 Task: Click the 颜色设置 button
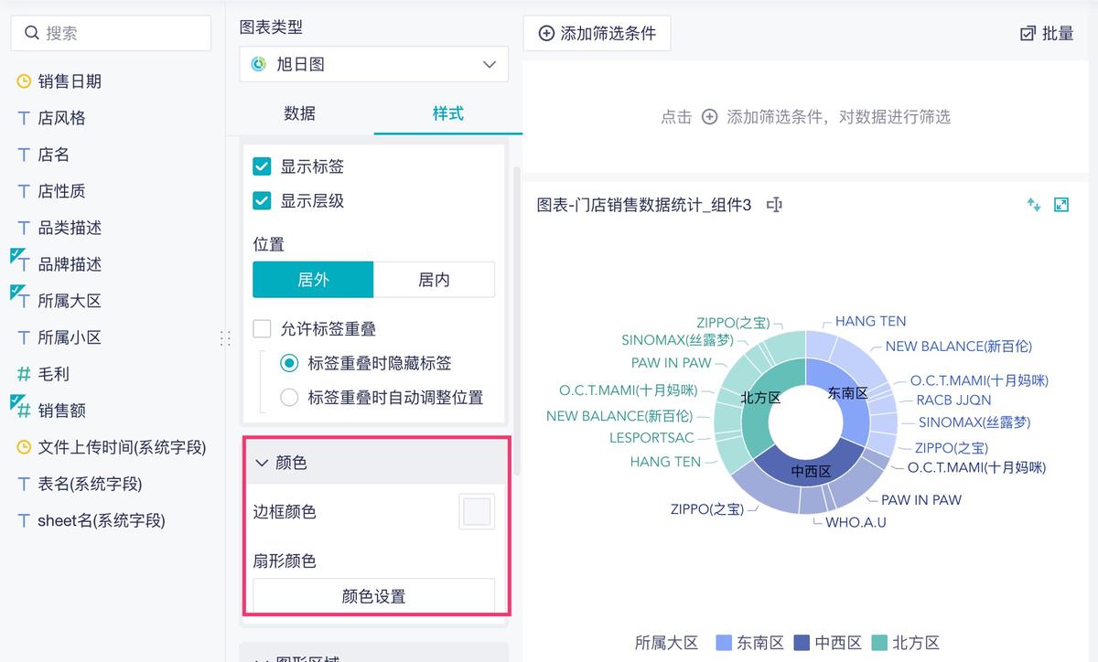click(x=374, y=594)
